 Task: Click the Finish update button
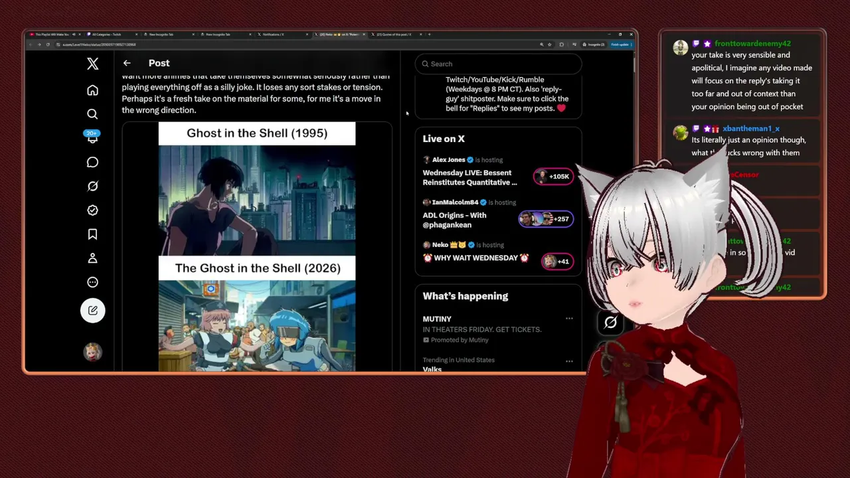tap(620, 44)
